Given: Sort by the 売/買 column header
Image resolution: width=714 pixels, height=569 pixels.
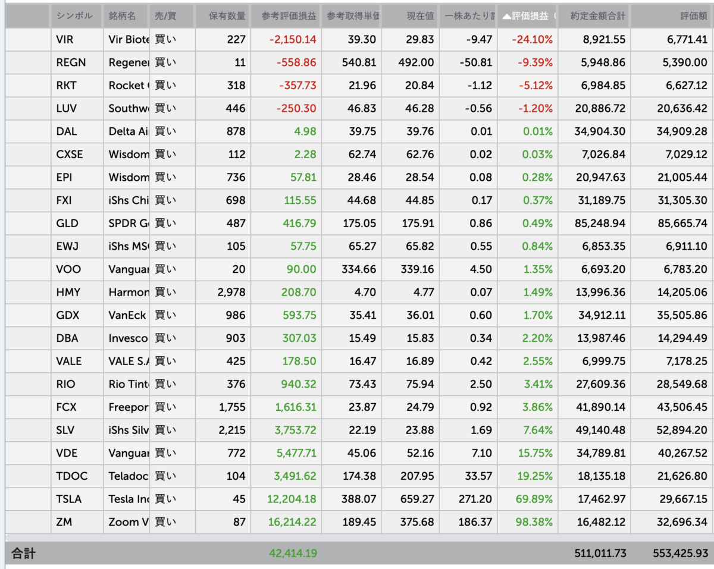Looking at the screenshot, I should click(x=172, y=16).
